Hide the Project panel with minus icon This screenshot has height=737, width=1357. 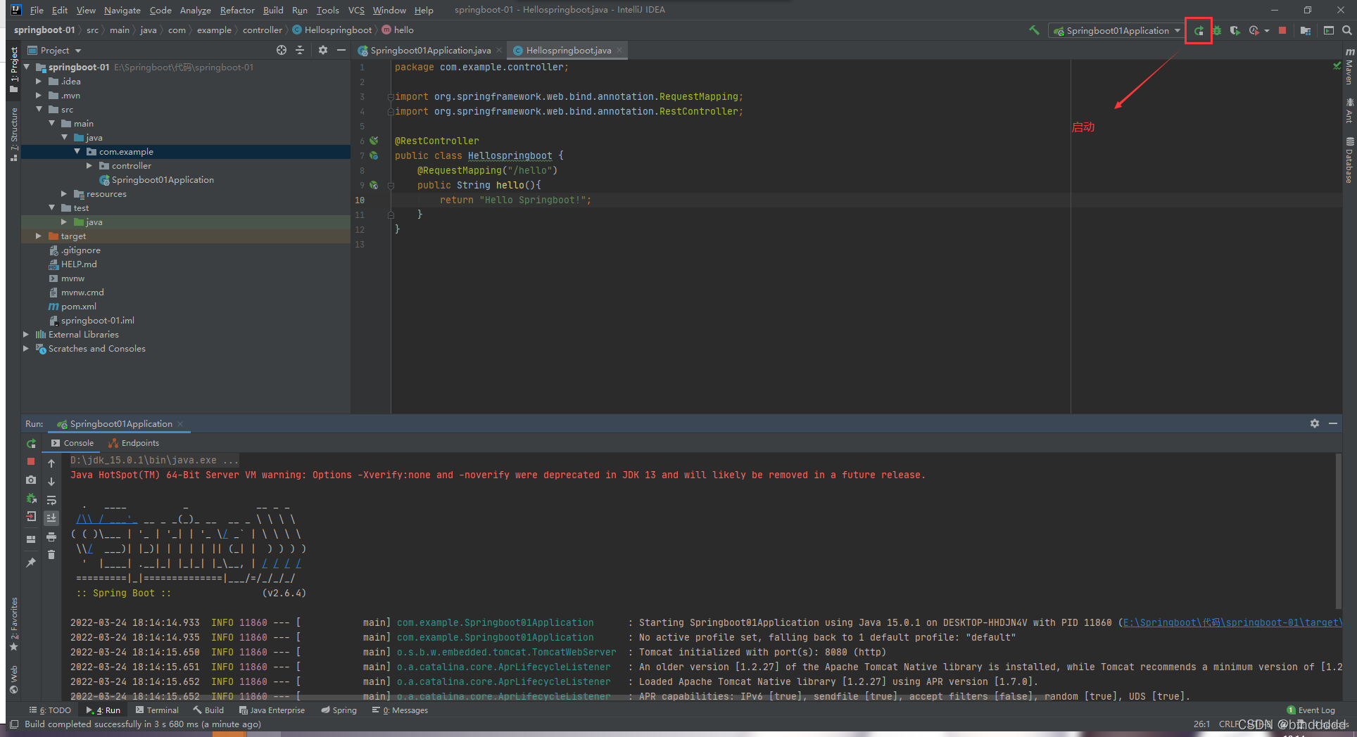pos(341,50)
